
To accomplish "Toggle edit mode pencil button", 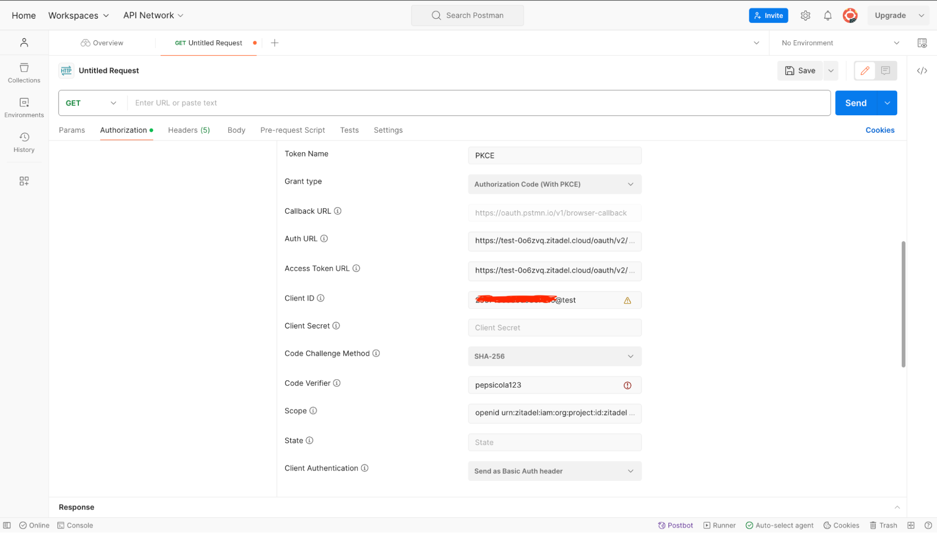I will 865,71.
